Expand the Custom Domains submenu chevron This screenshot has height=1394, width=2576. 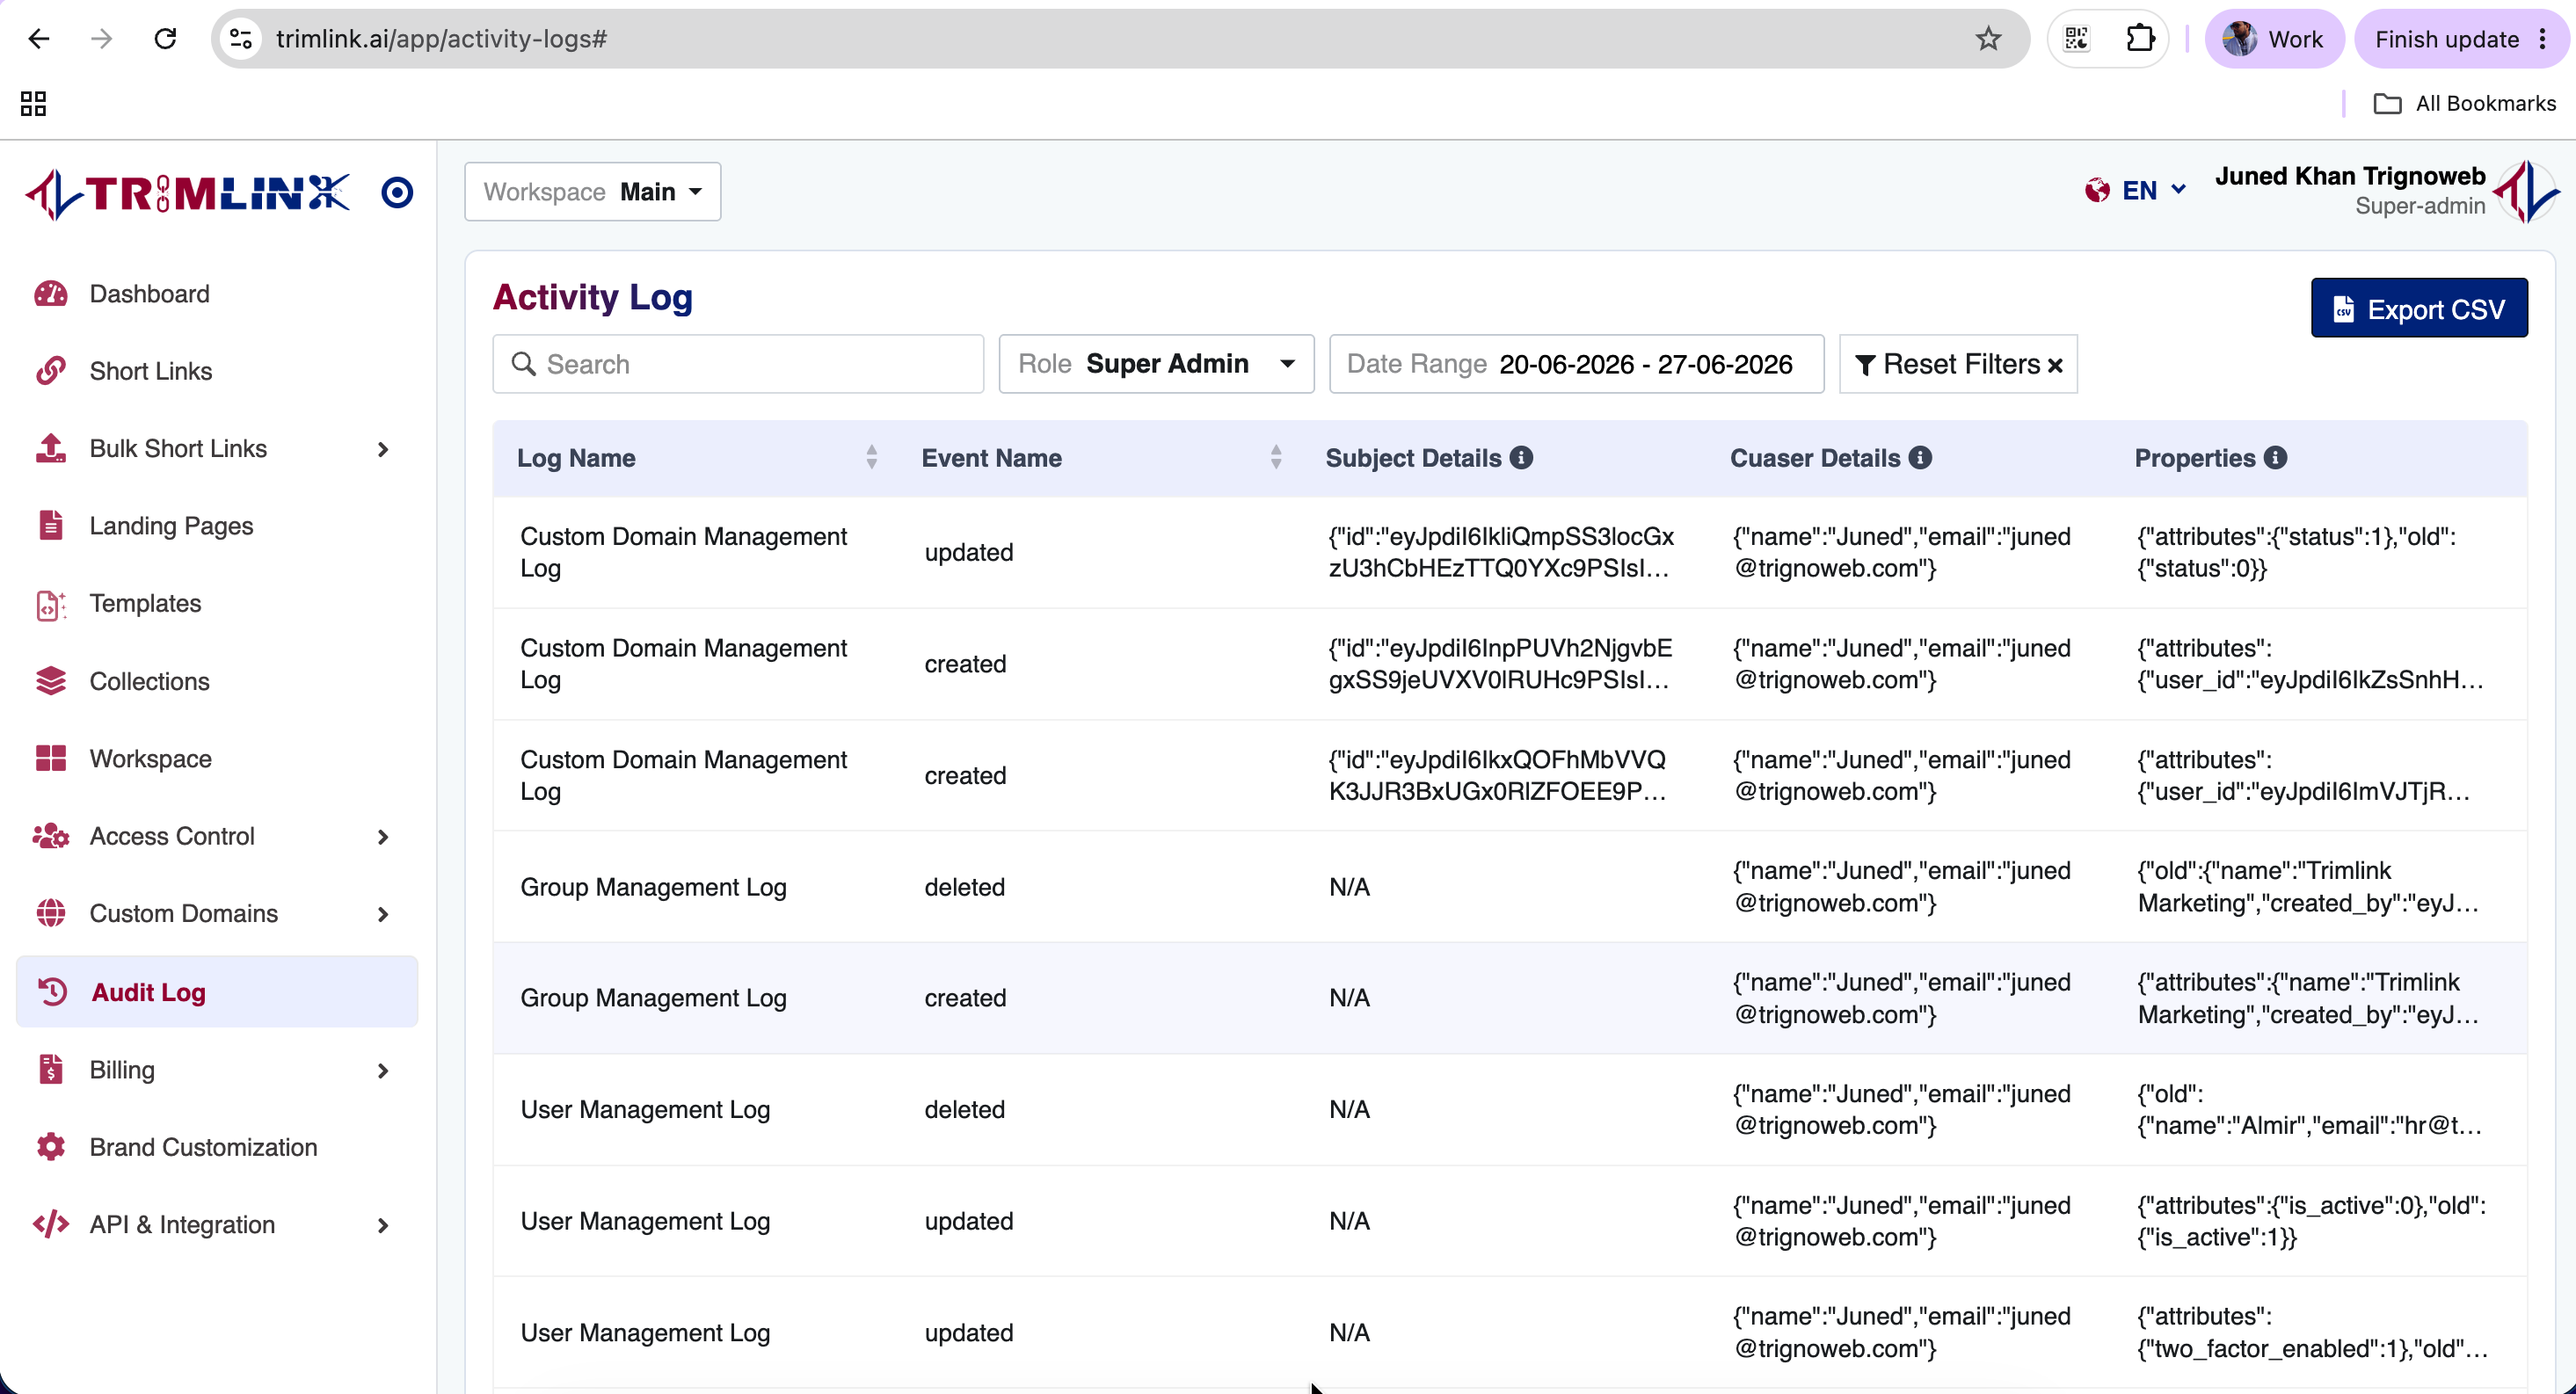point(383,914)
